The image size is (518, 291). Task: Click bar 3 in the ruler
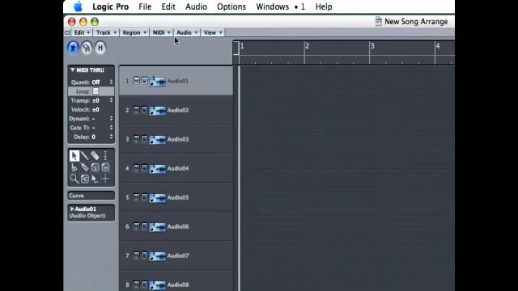tap(372, 46)
